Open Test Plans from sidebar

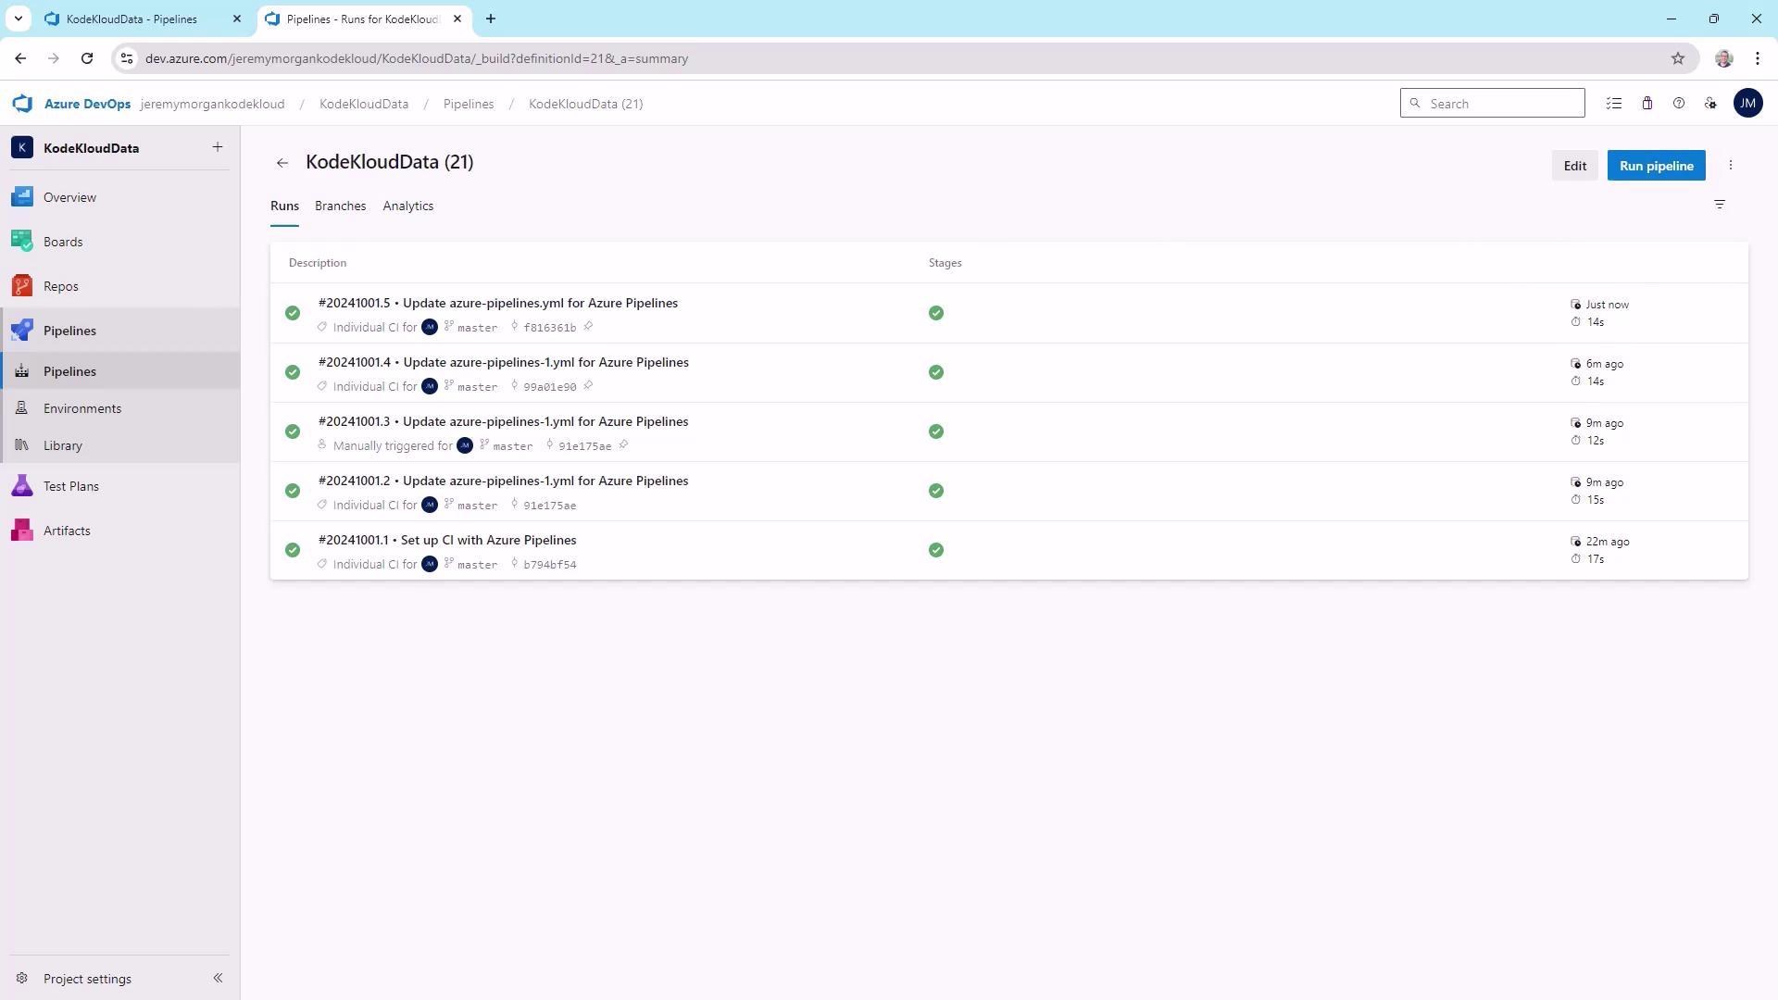[x=70, y=486]
